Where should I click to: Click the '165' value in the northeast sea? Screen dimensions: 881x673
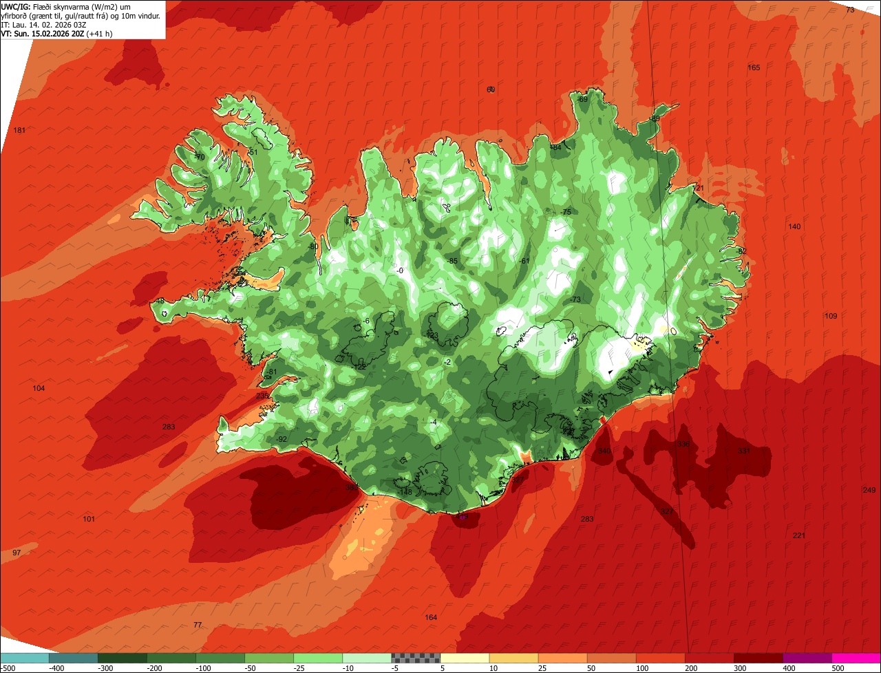pyautogui.click(x=754, y=67)
